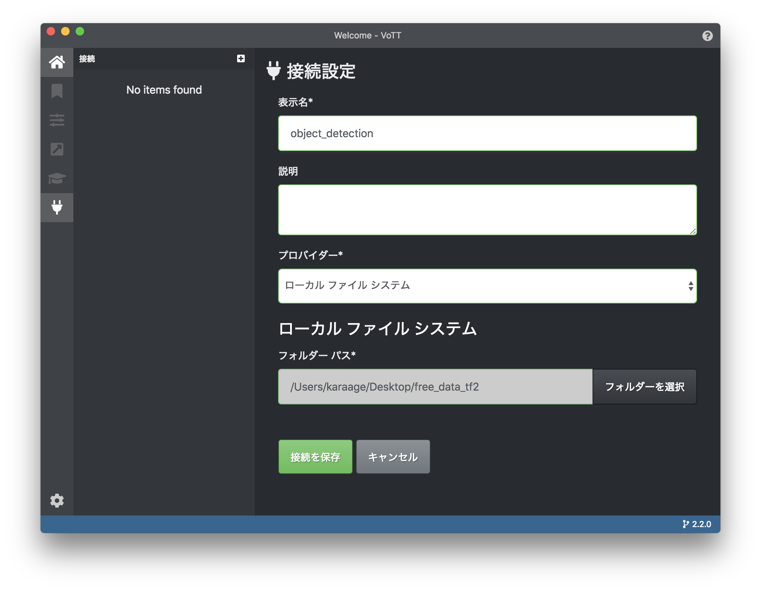761x591 pixels.
Task: Click the 表示名 field containing object_detection
Action: (x=487, y=133)
